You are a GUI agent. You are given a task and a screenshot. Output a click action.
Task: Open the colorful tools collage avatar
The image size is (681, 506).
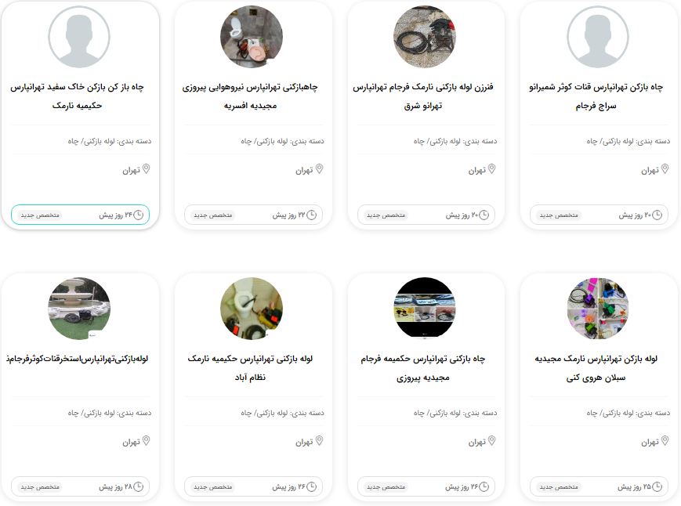click(x=598, y=309)
